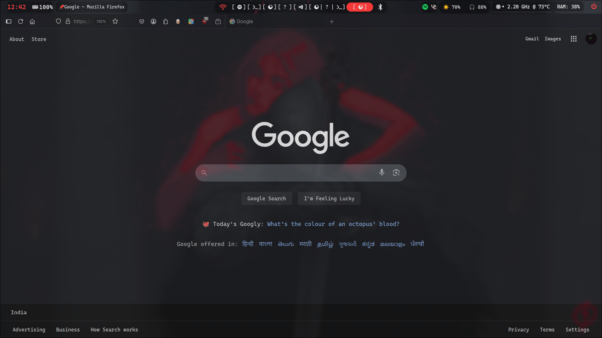The height and width of the screenshot is (338, 602).
Task: Click the https:// address bar field
Action: (x=82, y=21)
